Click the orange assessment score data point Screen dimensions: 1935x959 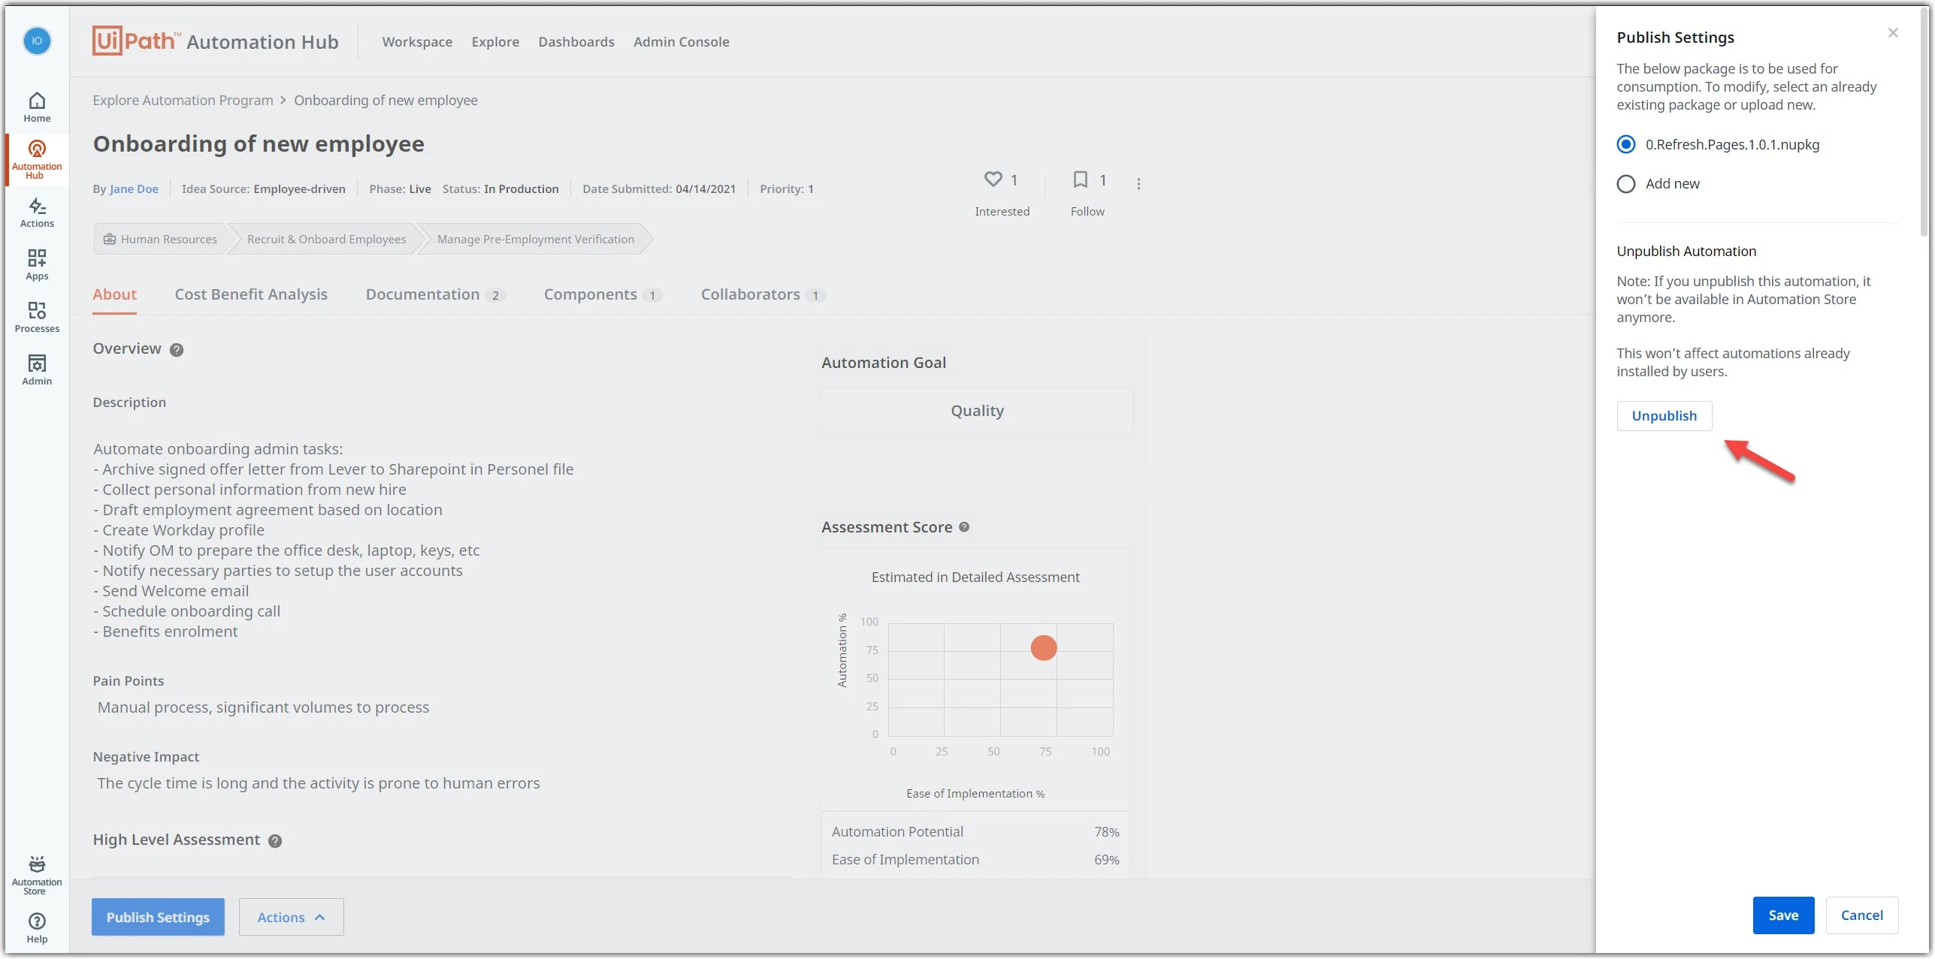click(1044, 648)
